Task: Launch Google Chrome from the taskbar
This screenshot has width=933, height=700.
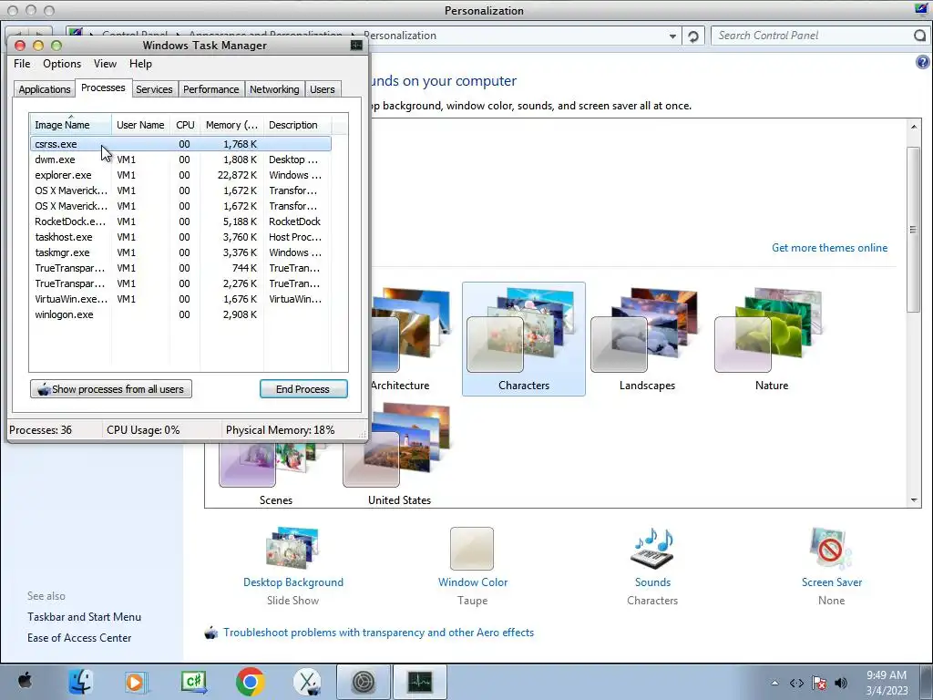Action: [x=250, y=682]
